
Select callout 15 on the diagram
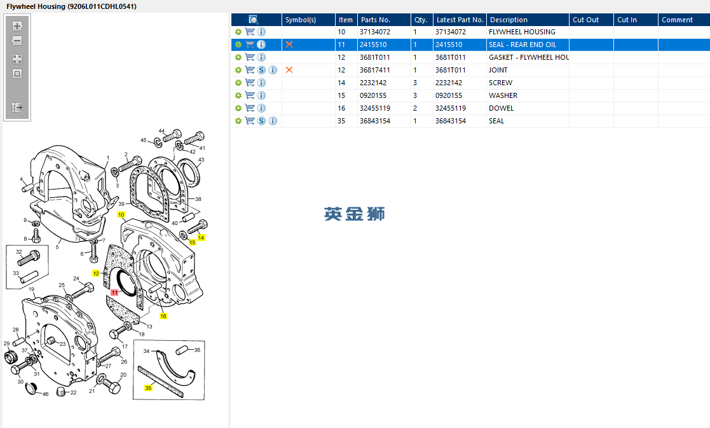pyautogui.click(x=192, y=242)
